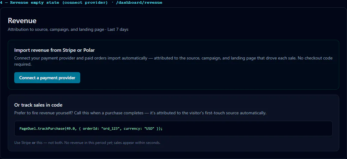Viewport: 347px width, 159px height.
Task: Click the Connect a payment provider button
Action: [47, 78]
